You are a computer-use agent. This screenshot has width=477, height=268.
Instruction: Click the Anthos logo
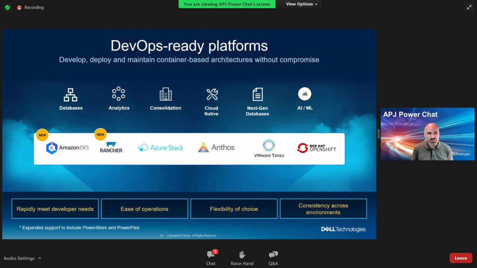coord(216,148)
